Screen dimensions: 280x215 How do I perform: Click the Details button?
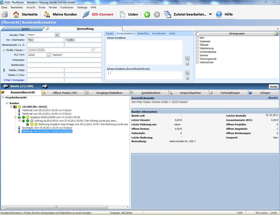[x=273, y=87]
